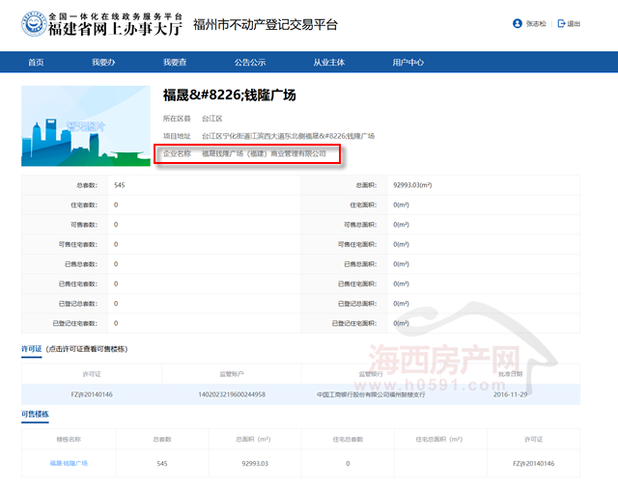Click the user avatar icon beside 张志松
618x488 pixels.
coord(518,23)
